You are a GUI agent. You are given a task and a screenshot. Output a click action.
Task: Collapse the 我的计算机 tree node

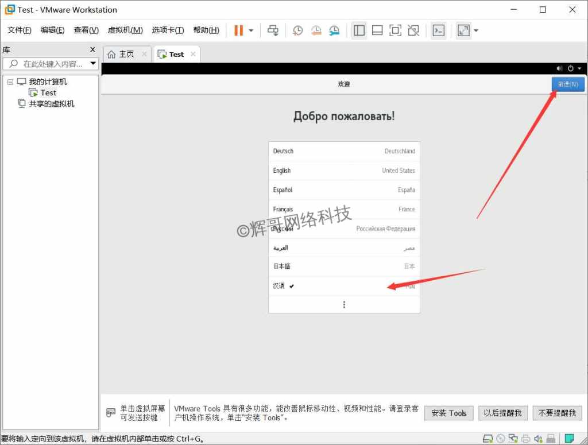point(10,82)
